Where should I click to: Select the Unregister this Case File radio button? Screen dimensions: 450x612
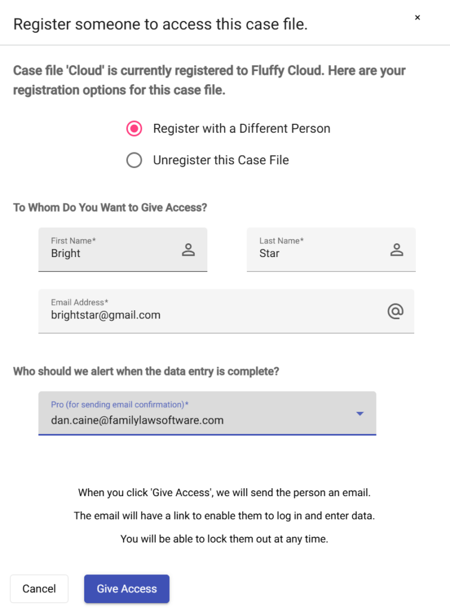(x=134, y=160)
